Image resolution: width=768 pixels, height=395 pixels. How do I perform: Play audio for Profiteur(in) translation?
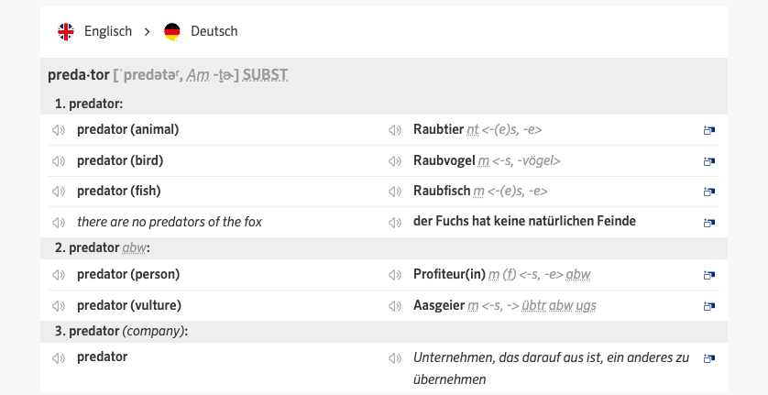(x=395, y=275)
